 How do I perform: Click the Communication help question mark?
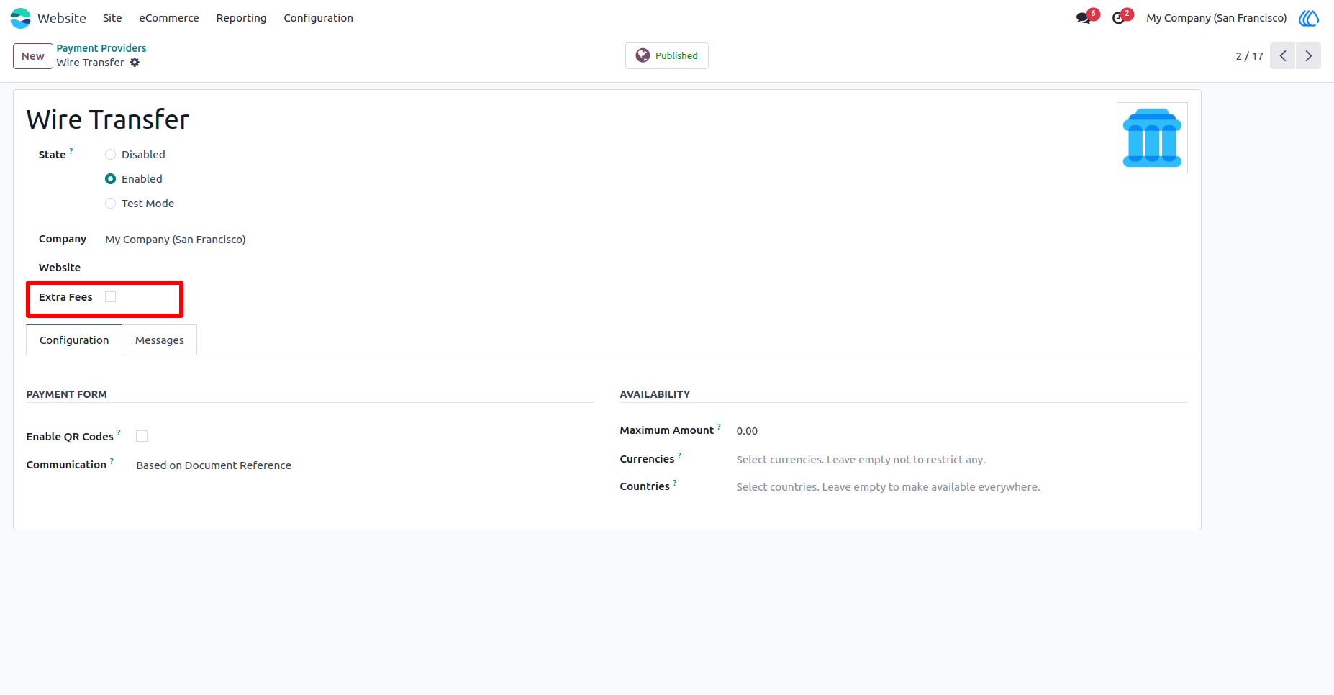point(112,461)
